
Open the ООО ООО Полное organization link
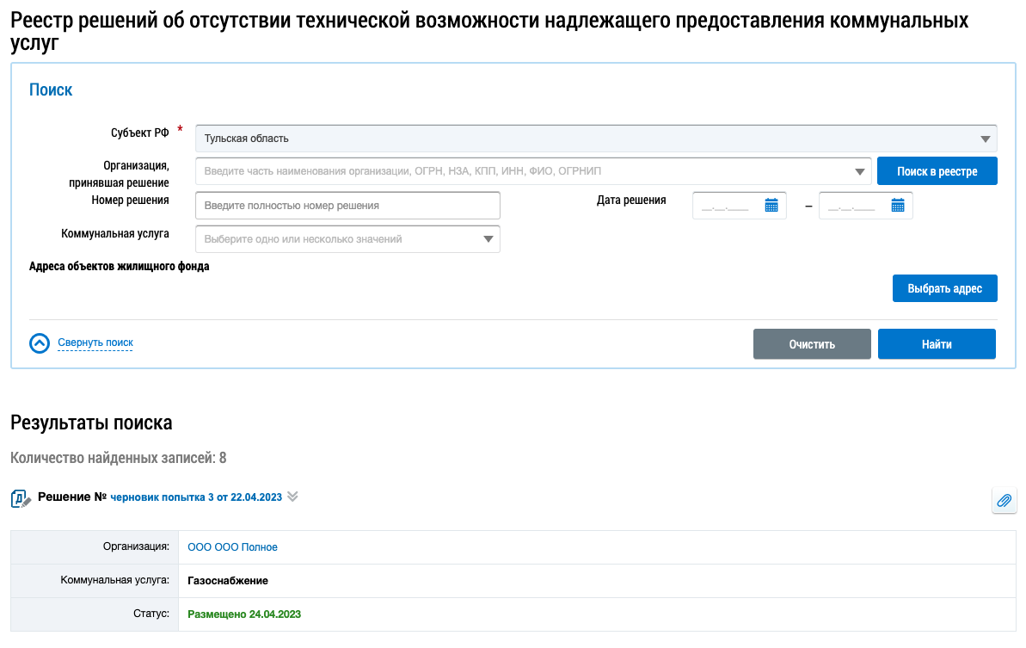[x=232, y=547]
